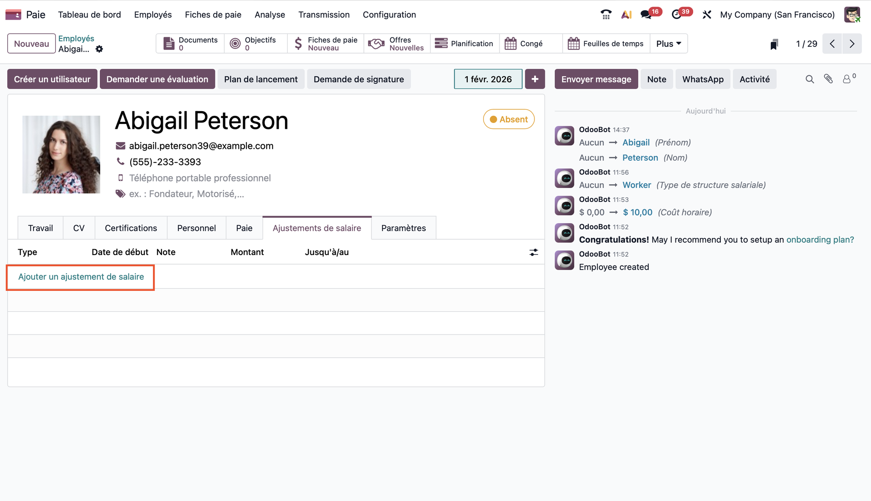Go to the next employee record arrow
Viewport: 871px width, 501px height.
pos(852,44)
